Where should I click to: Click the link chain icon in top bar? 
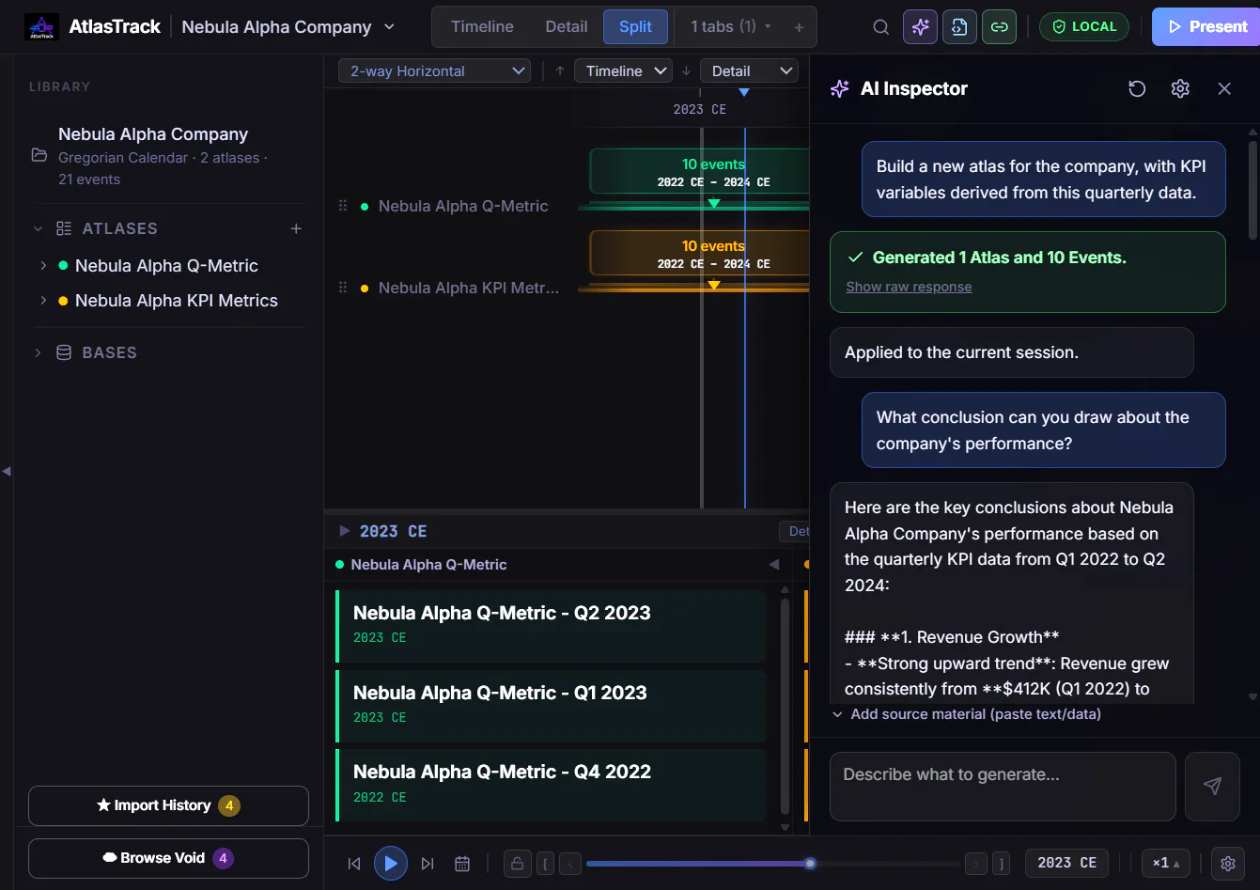tap(999, 27)
